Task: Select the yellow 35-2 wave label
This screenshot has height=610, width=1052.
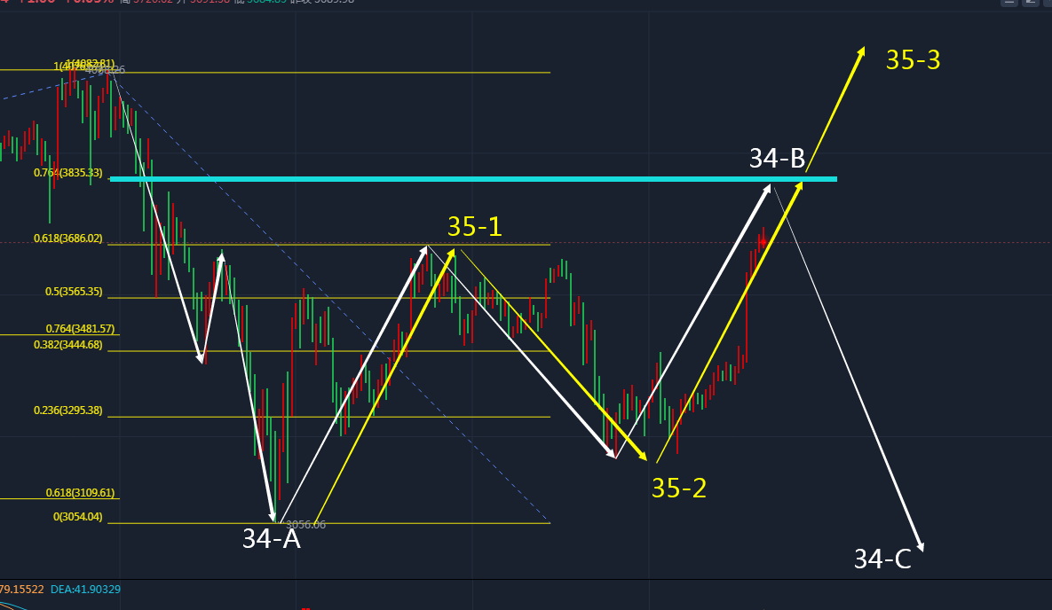Action: coord(679,488)
